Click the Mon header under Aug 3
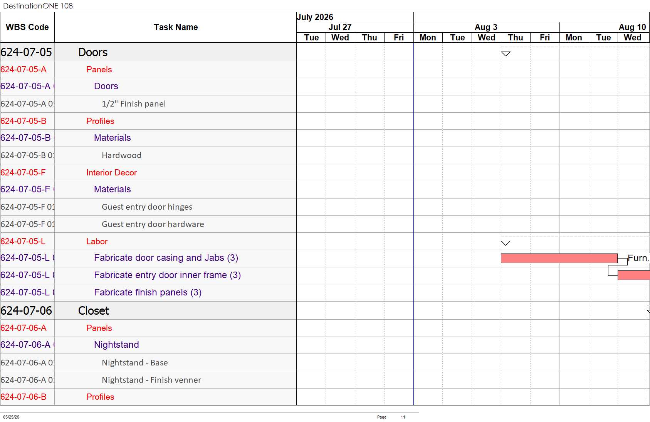 click(x=428, y=38)
